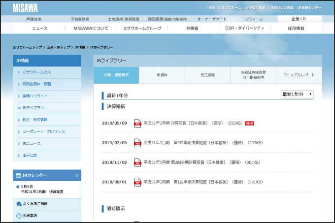Open PDF icon for 2019/02/05 third quarter report
Viewport: 335px width, 223px height.
[x=137, y=143]
